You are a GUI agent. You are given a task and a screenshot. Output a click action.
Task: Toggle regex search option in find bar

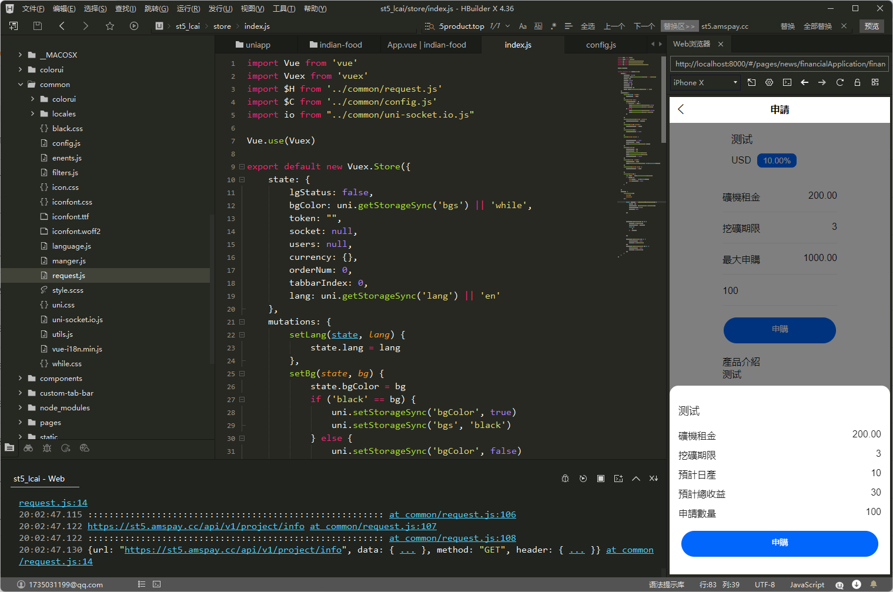coord(553,26)
